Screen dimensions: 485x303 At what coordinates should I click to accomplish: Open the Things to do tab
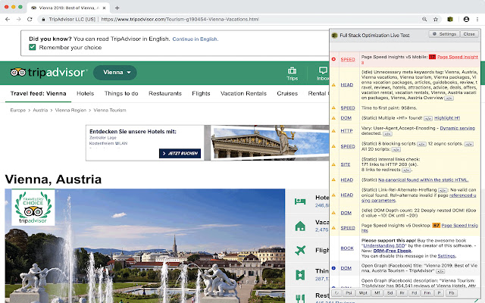[121, 93]
